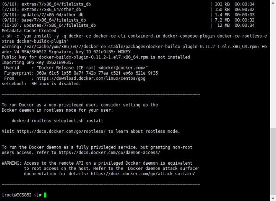Click the [root@ECS852 ~]# shell prompt
The width and height of the screenshot is (276, 201).
pyautogui.click(x=22, y=195)
